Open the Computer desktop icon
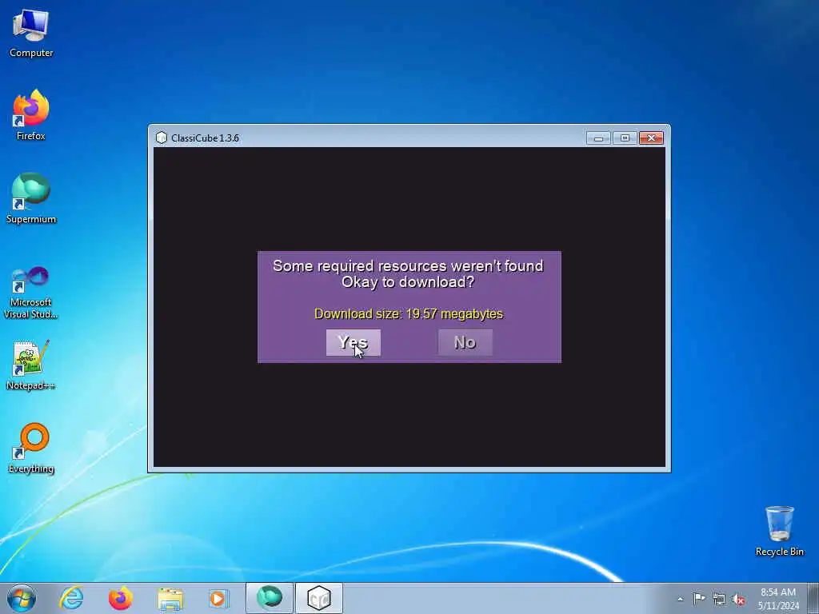Screen dimensions: 819x614 tap(31, 34)
